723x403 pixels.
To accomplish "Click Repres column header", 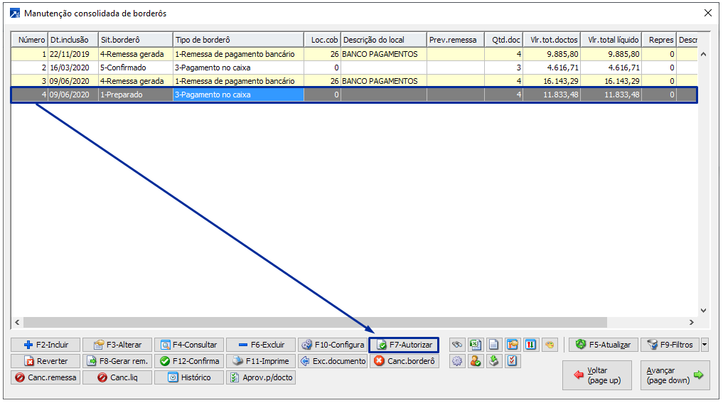I will [x=659, y=40].
